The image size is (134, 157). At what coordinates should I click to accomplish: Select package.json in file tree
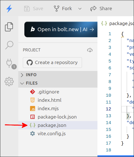[58, 125]
